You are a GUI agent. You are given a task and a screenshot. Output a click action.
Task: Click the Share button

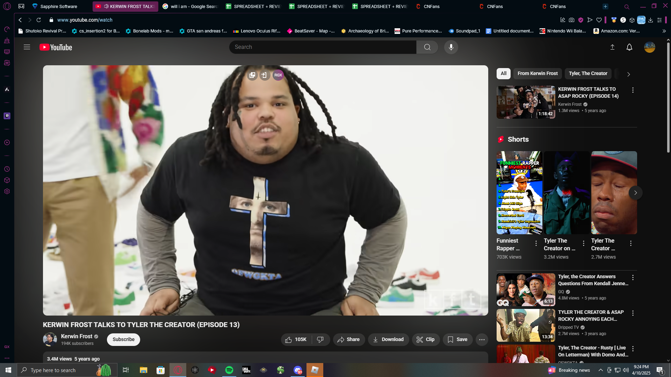(x=348, y=339)
